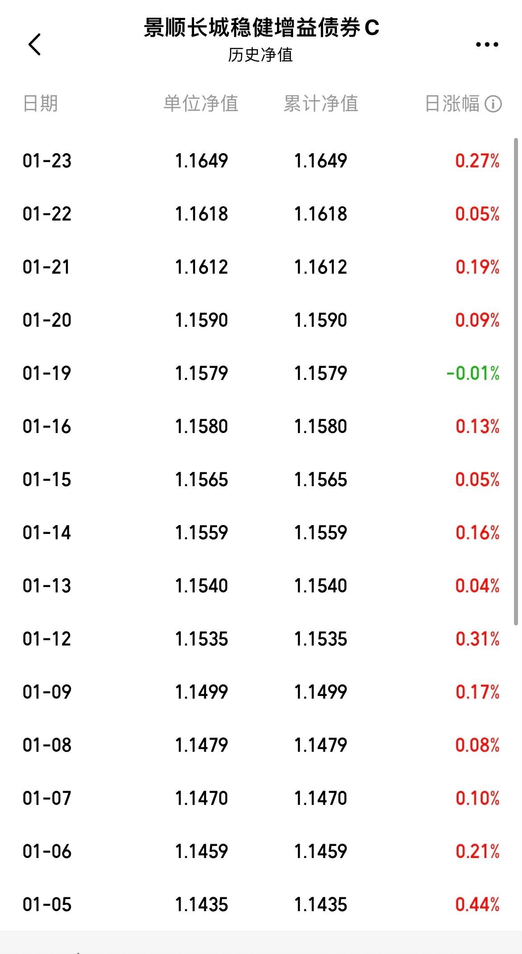522x954 pixels.
Task: Tap the 0.31% change on 01-12
Action: point(477,639)
